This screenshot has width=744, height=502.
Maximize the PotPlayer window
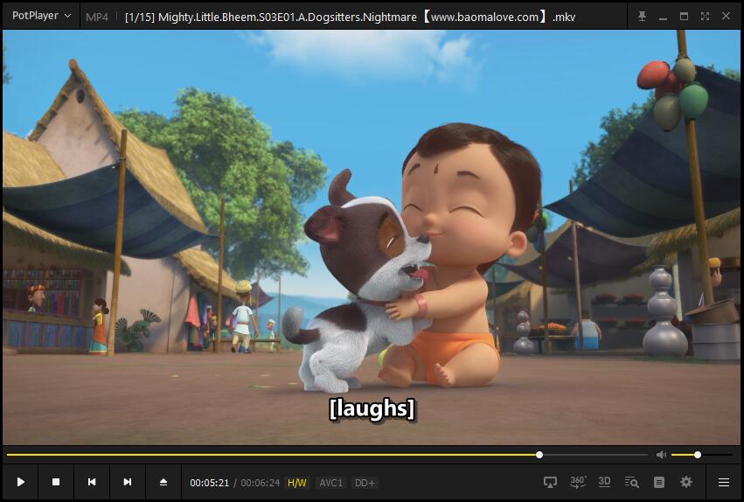[684, 16]
